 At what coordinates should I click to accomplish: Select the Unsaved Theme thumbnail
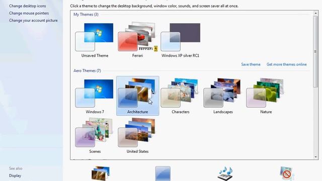95,37
